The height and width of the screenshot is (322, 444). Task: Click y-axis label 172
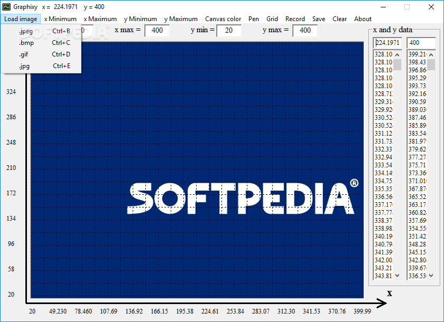coord(11,193)
